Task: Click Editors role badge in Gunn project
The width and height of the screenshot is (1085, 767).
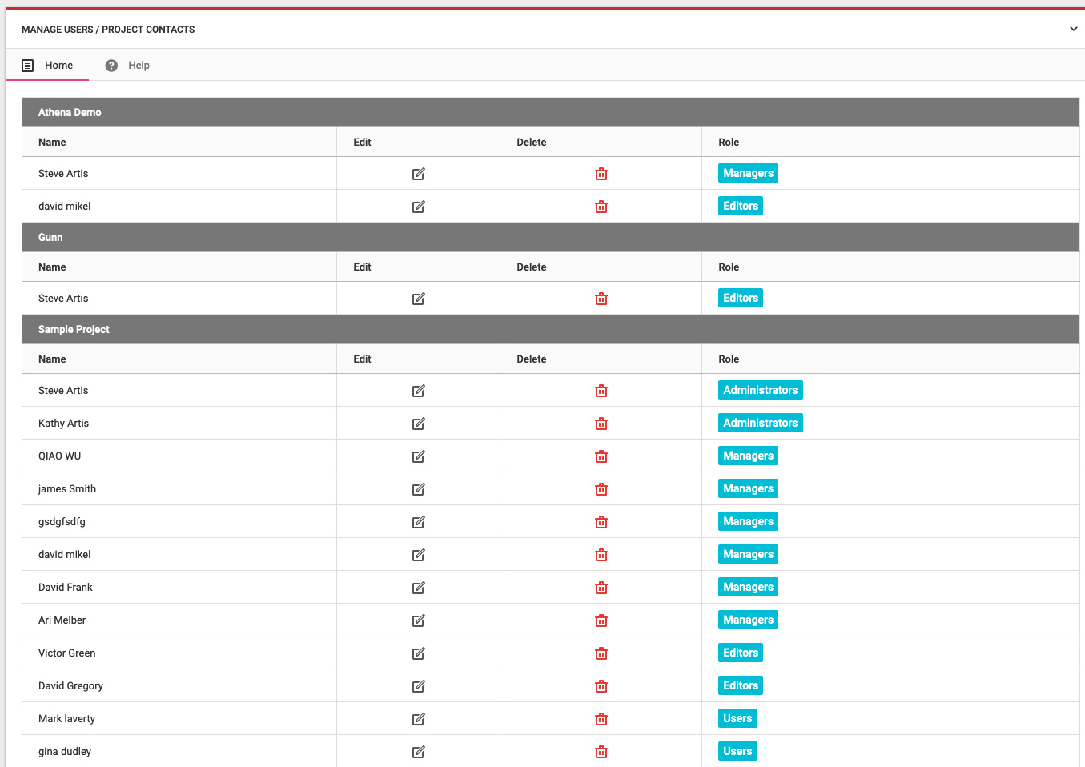Action: click(x=740, y=298)
